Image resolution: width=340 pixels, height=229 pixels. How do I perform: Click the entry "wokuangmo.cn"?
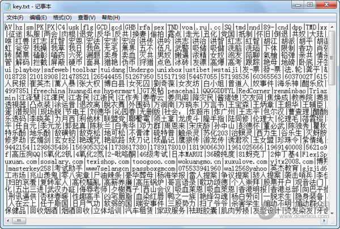(x=199, y=162)
